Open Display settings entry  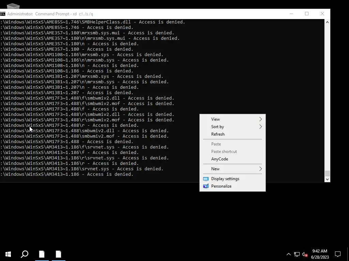pos(232,179)
